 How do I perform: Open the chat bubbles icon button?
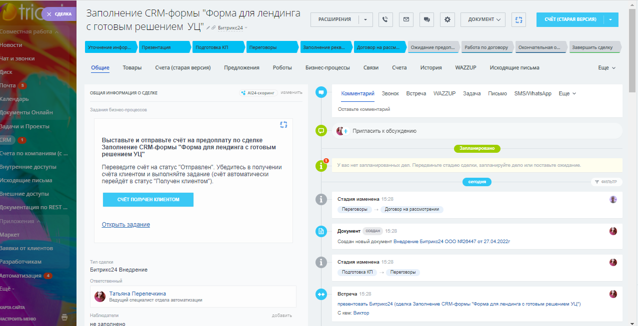[x=426, y=19]
